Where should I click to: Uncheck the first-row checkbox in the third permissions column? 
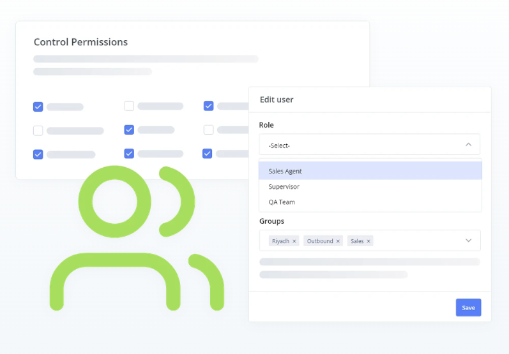tap(208, 106)
